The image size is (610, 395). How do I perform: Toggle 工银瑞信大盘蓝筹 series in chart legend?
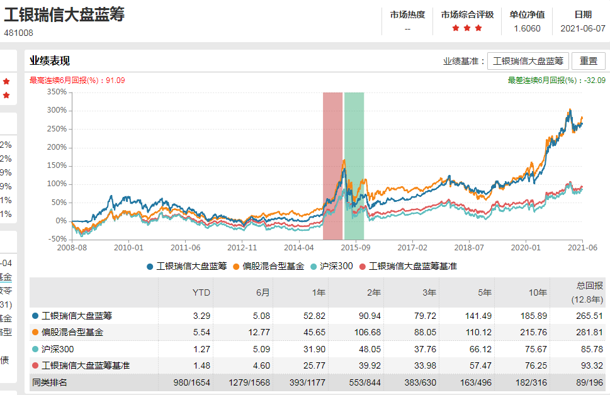coord(186,266)
